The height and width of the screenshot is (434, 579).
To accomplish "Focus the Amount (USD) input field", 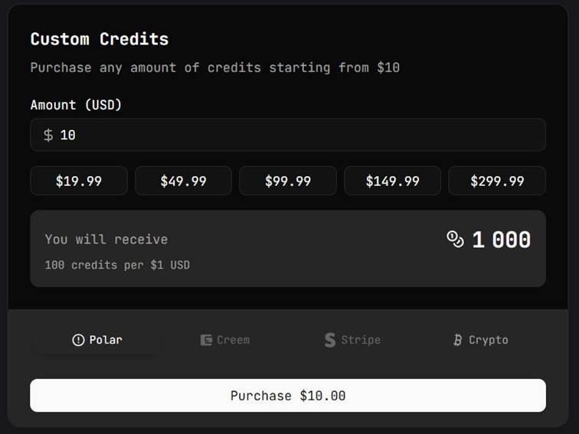I will point(299,135).
